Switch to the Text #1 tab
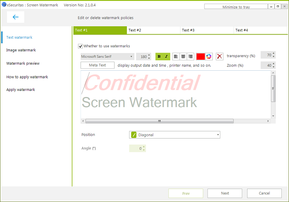 [x=100, y=30]
